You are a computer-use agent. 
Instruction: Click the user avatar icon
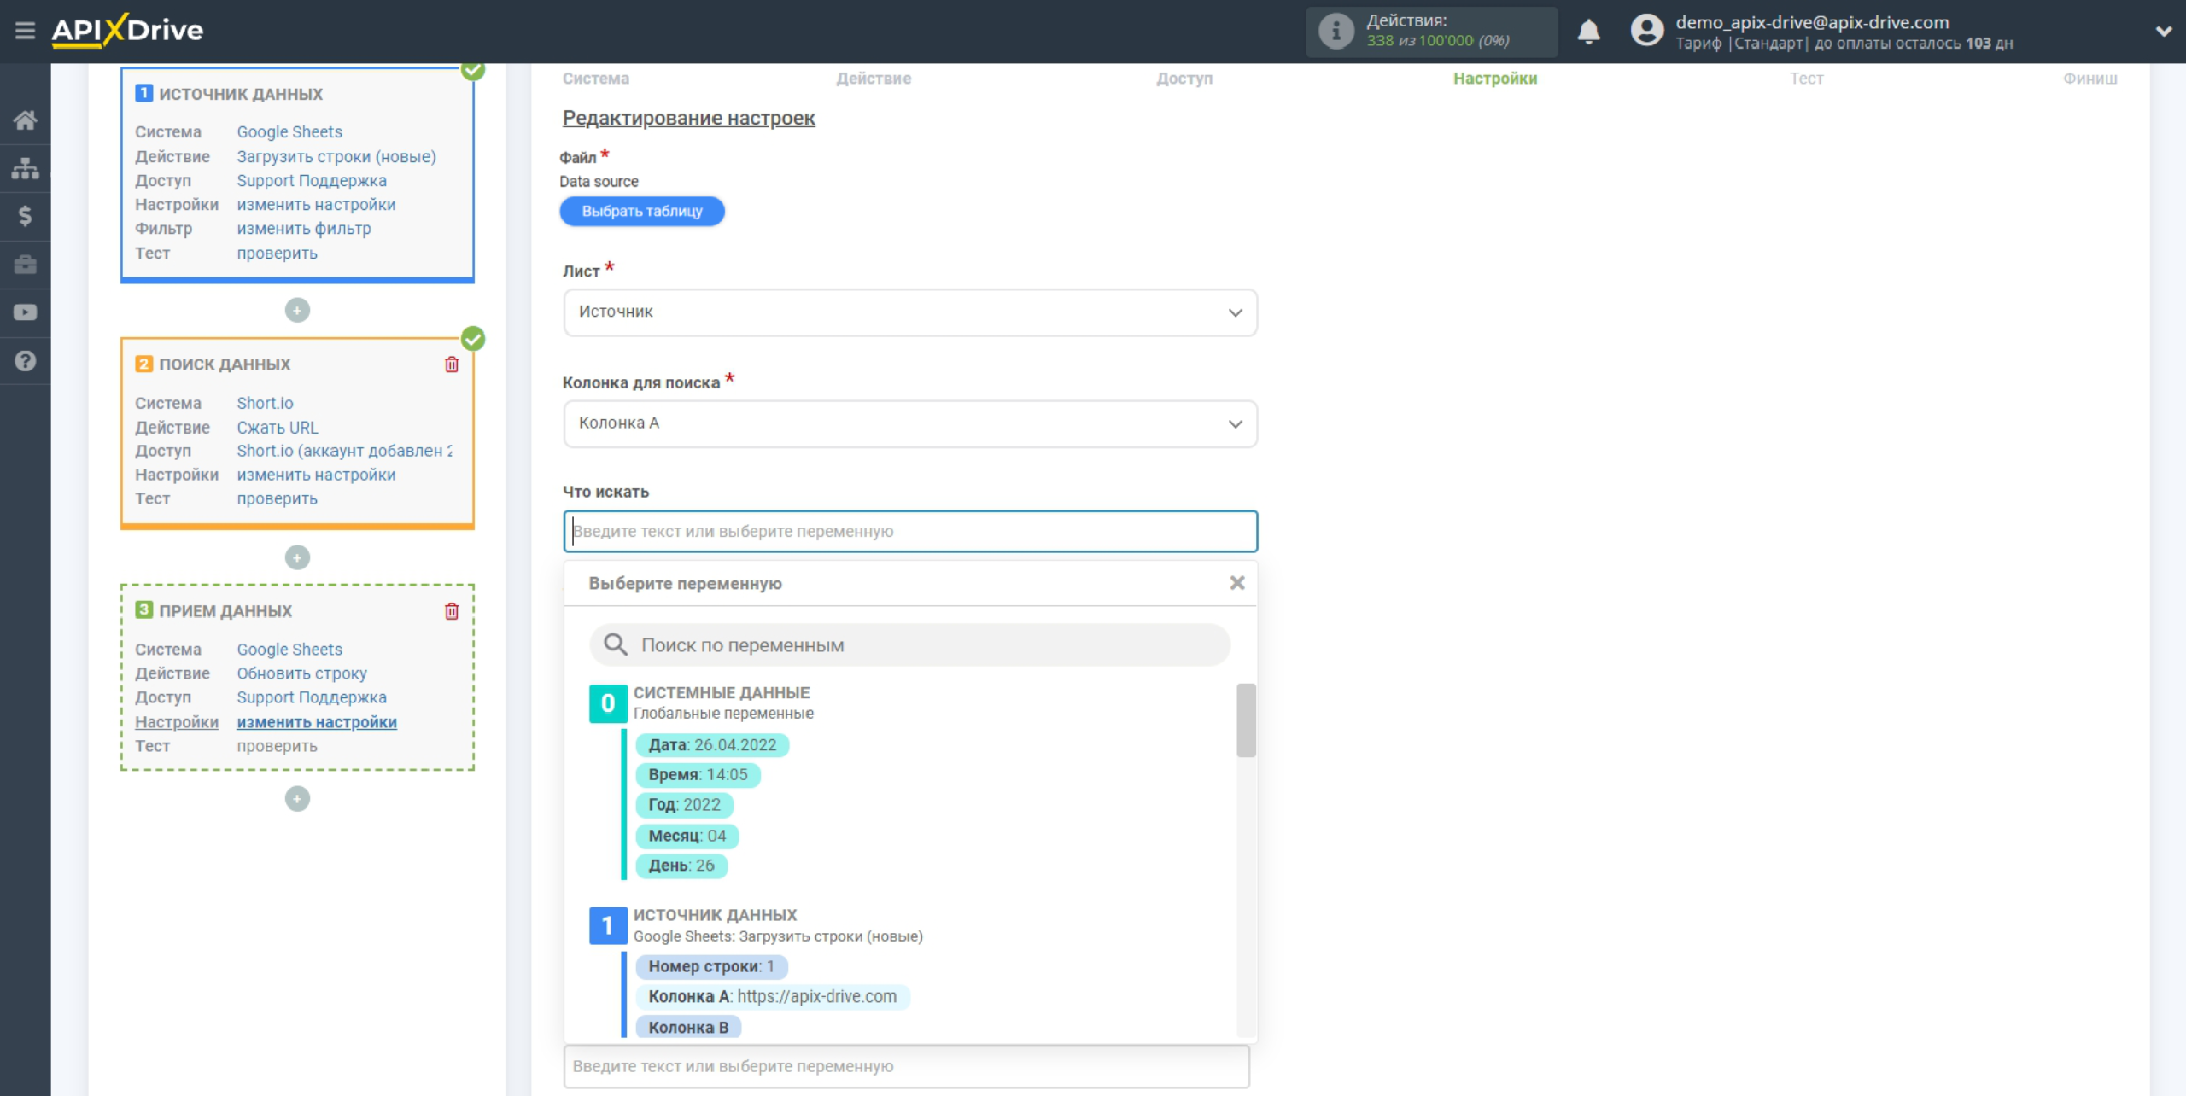click(x=1647, y=32)
